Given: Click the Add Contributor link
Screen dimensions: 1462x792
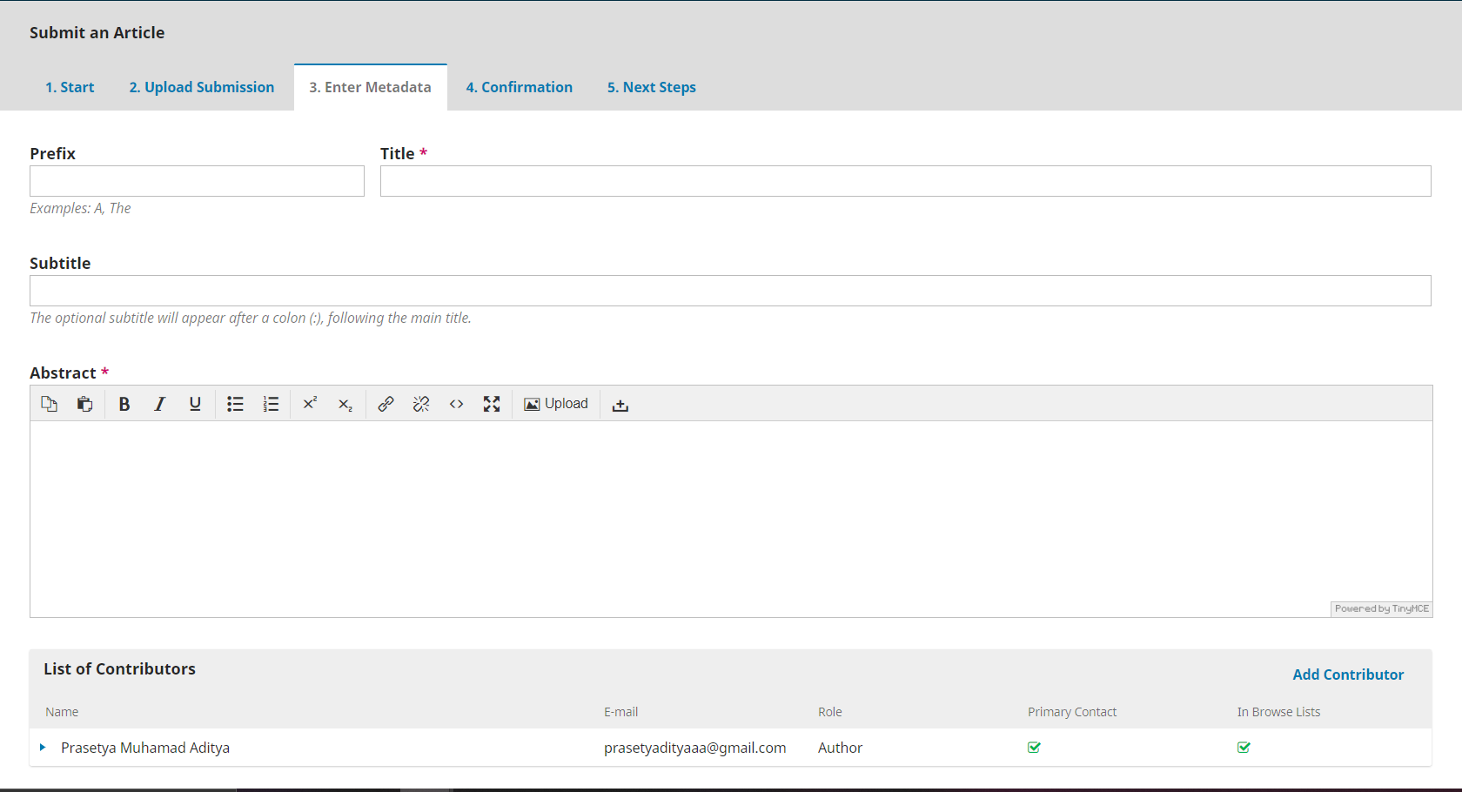Looking at the screenshot, I should pos(1347,675).
